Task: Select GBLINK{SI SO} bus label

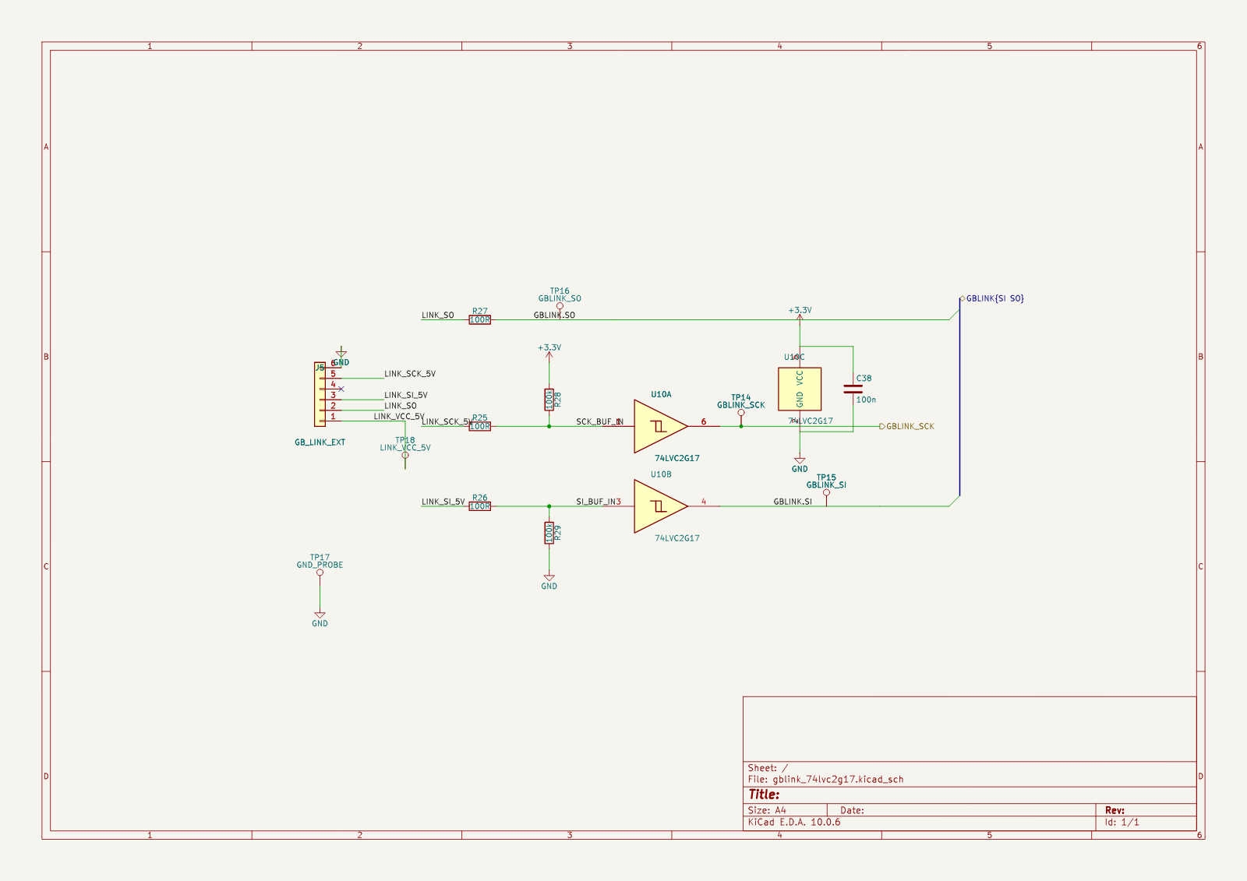Action: (x=992, y=298)
